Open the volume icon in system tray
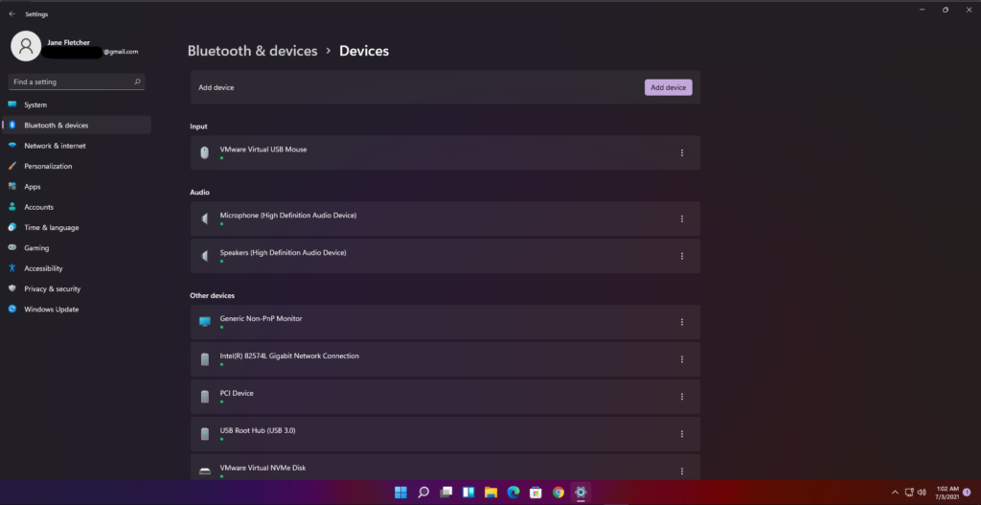The image size is (981, 505). (x=922, y=493)
